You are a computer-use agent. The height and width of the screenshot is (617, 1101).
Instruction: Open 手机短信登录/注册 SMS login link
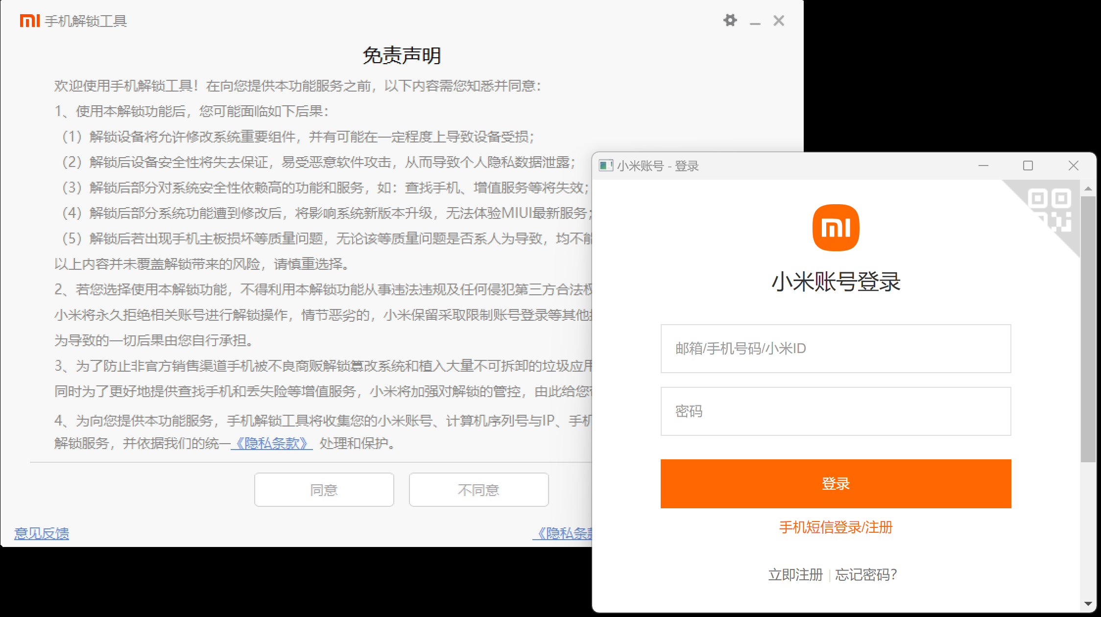coord(836,527)
